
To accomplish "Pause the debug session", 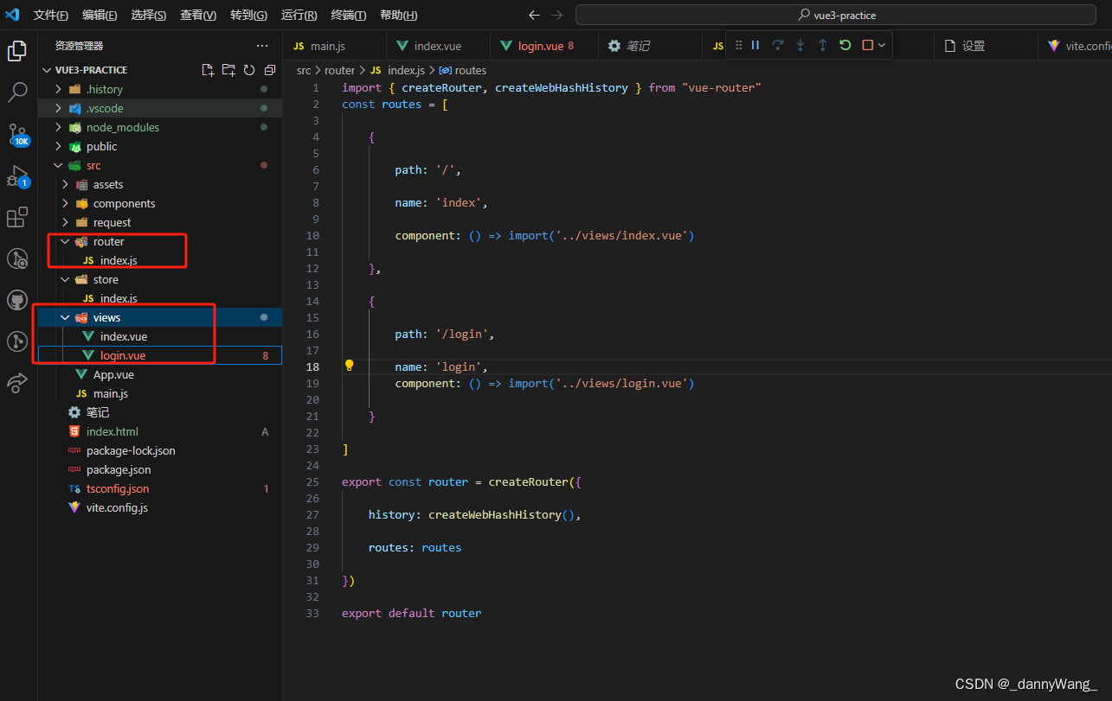I will pyautogui.click(x=755, y=45).
